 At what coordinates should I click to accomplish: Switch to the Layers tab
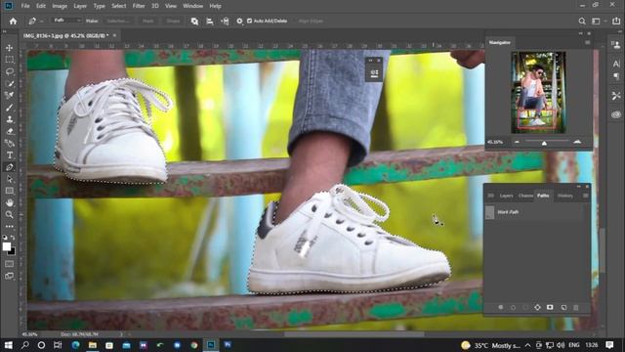click(x=506, y=196)
